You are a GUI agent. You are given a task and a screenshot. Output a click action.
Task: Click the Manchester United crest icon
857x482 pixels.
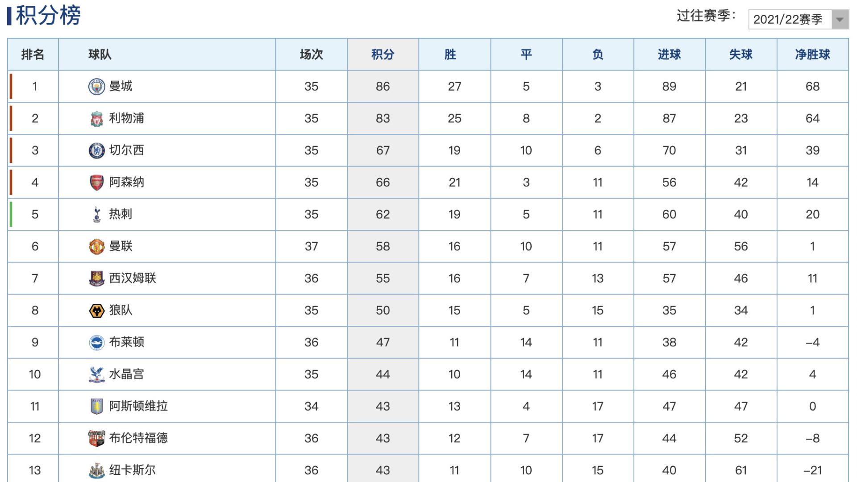pos(96,246)
